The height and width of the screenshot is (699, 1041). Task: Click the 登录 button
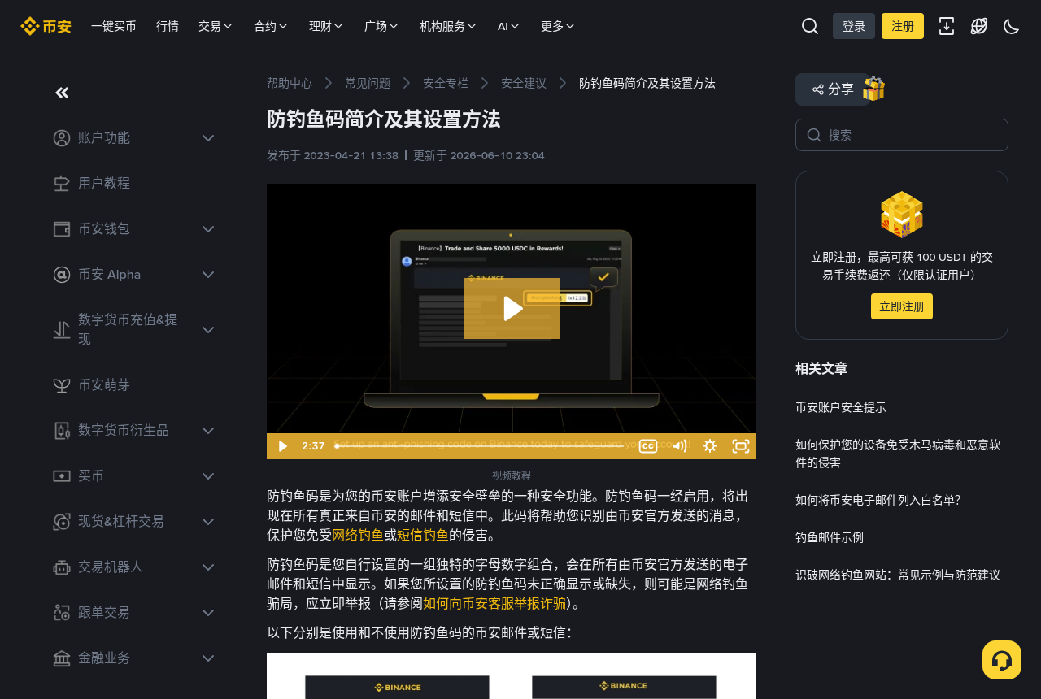point(854,26)
